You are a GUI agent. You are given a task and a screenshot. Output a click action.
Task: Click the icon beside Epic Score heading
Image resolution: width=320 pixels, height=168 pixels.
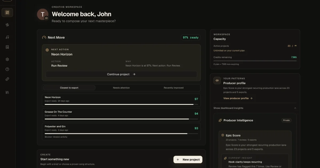click(x=223, y=135)
